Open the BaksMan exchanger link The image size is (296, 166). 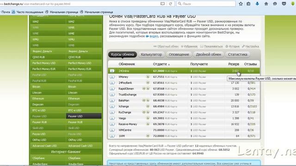click(x=123, y=101)
